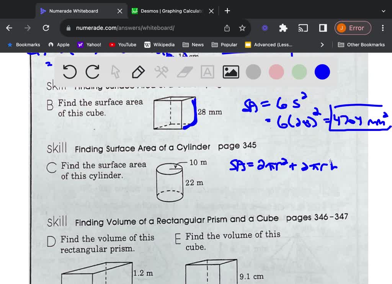Select the text tool
The image size is (392, 284).
point(207,72)
